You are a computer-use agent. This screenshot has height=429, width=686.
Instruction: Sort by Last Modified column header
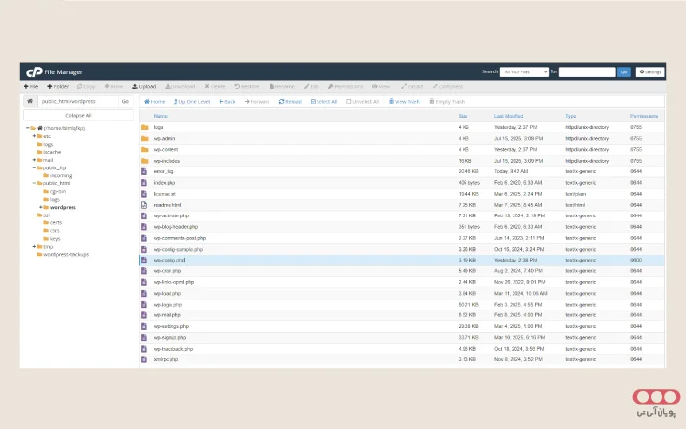(x=509, y=116)
